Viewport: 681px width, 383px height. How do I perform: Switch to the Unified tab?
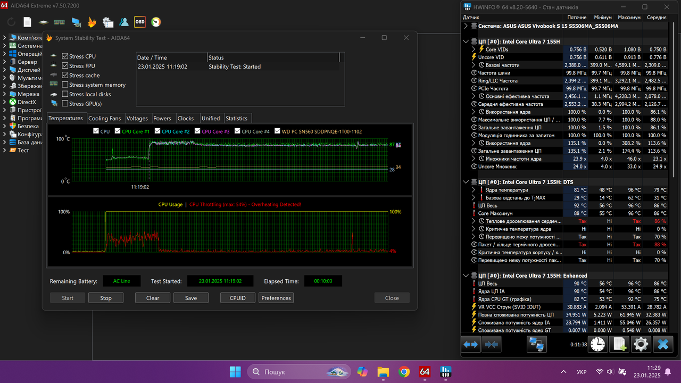pos(211,118)
